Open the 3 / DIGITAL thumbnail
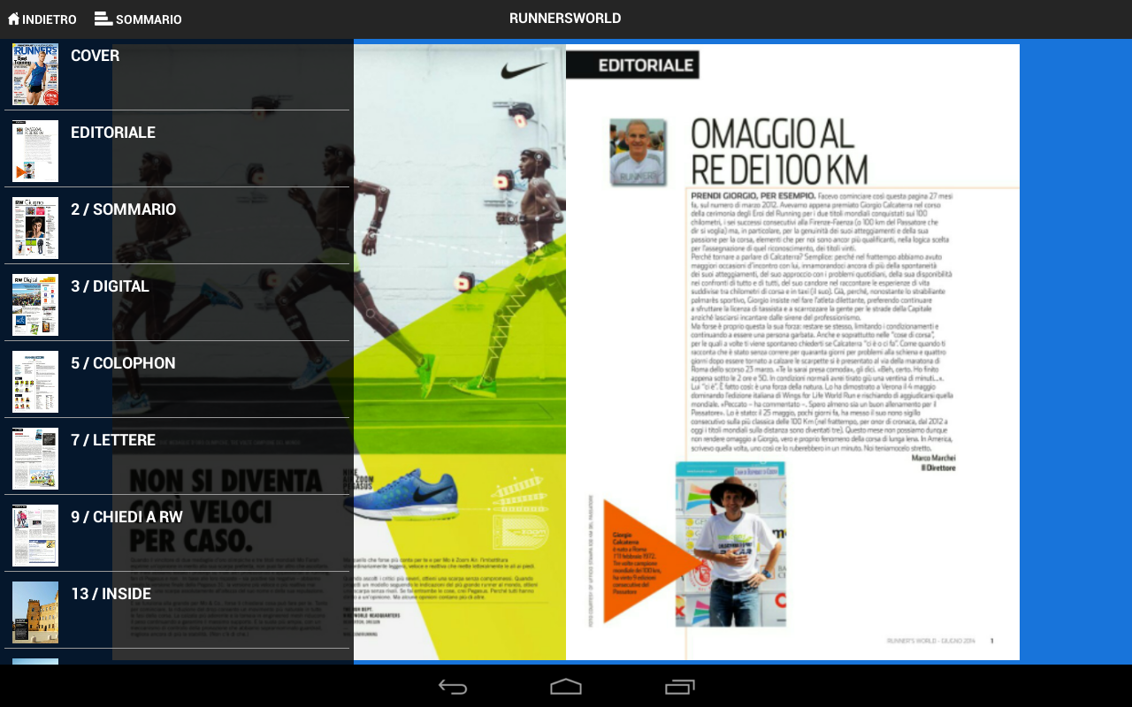Screen dimensions: 1132x707 pos(35,305)
